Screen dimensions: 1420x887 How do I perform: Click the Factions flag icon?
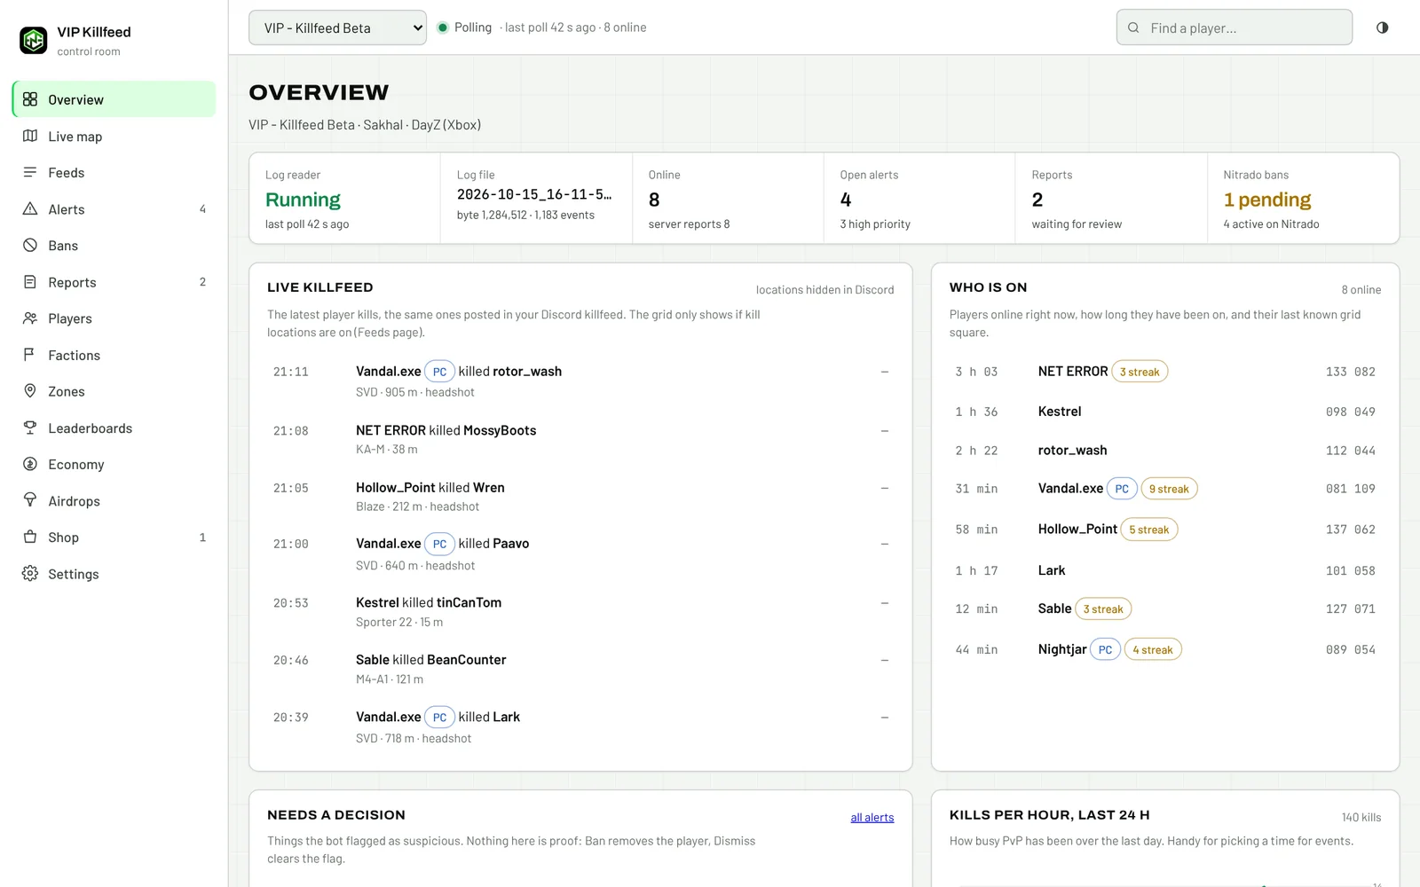[x=30, y=355]
